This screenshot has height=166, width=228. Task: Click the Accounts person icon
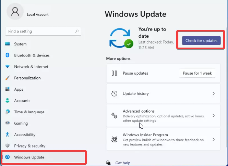click(8, 100)
